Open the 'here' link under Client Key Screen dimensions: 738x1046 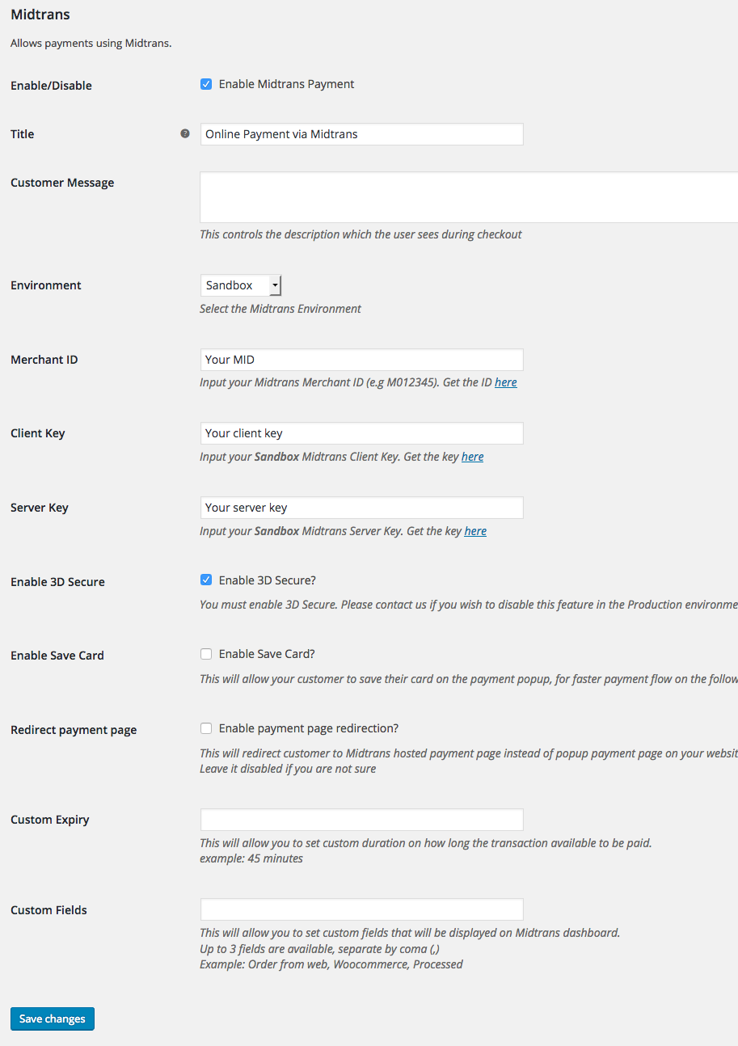pos(473,457)
